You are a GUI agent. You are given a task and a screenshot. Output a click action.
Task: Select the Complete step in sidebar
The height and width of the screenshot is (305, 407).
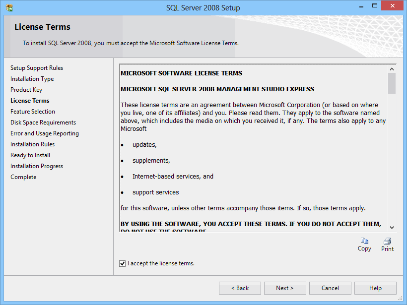point(23,177)
